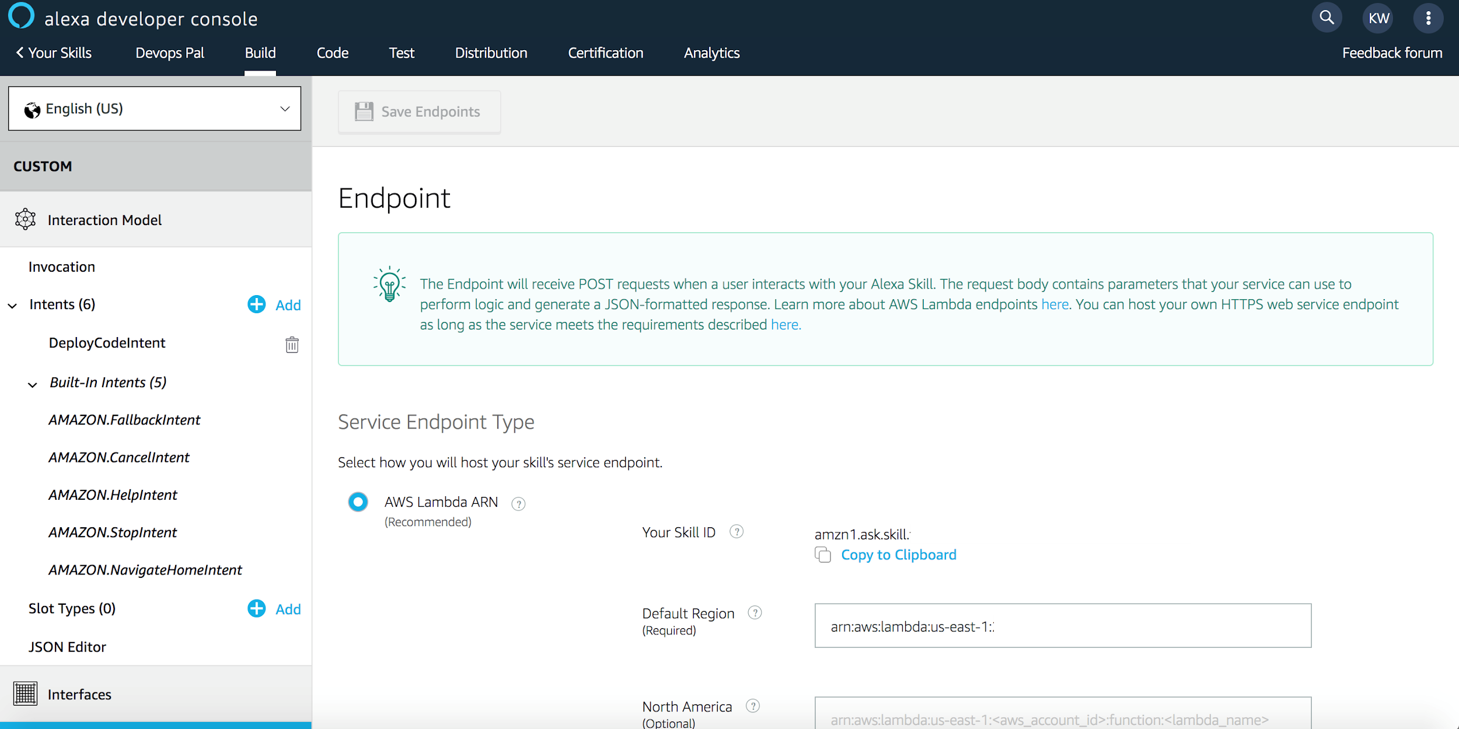The width and height of the screenshot is (1459, 729).
Task: Open Interaction Model via its gear icon
Action: pos(26,219)
